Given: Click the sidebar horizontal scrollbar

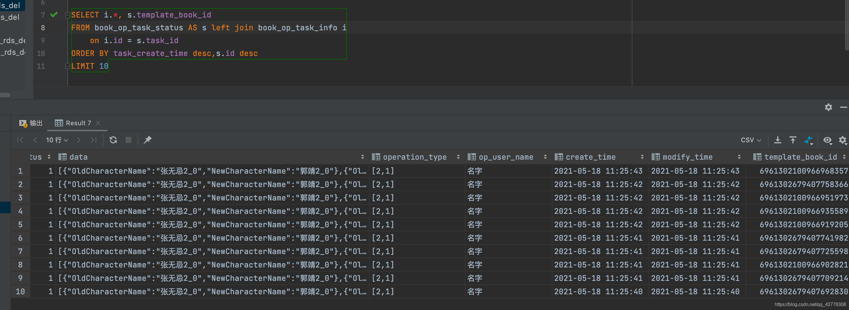Looking at the screenshot, I should [5, 95].
